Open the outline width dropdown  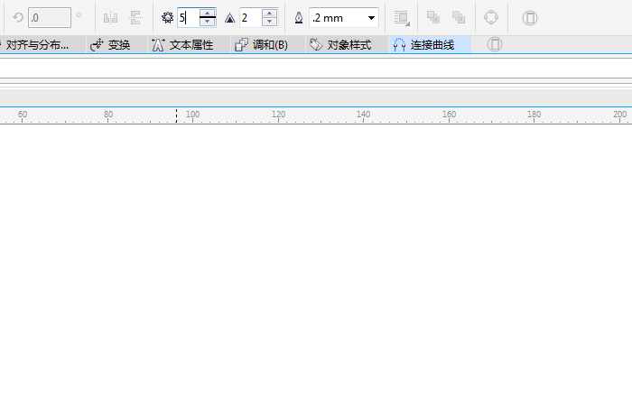371,18
